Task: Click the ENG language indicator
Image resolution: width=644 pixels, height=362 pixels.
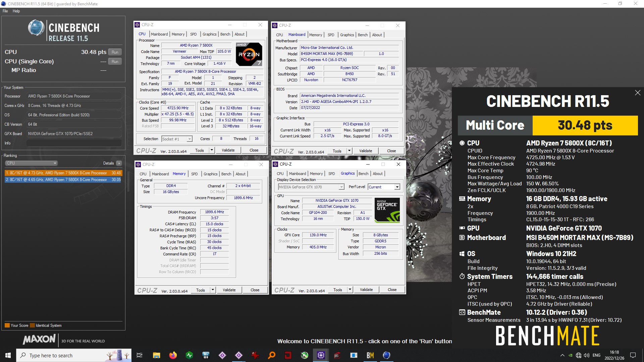Action: pyautogui.click(x=596, y=355)
